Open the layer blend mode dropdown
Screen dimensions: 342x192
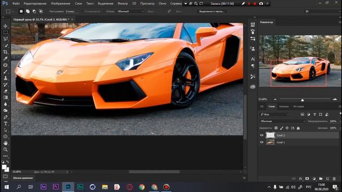coord(283,121)
